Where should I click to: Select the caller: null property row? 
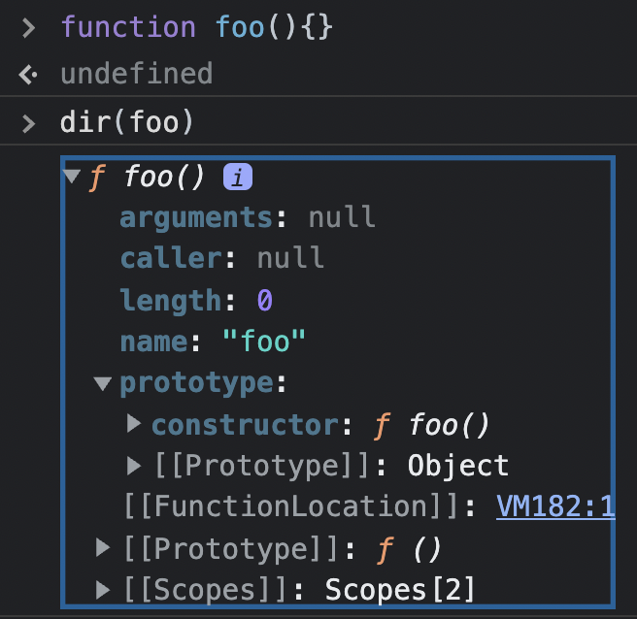tap(222, 258)
